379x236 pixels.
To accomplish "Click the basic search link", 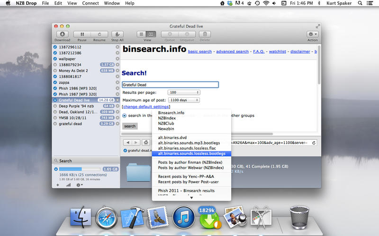I will pyautogui.click(x=200, y=51).
